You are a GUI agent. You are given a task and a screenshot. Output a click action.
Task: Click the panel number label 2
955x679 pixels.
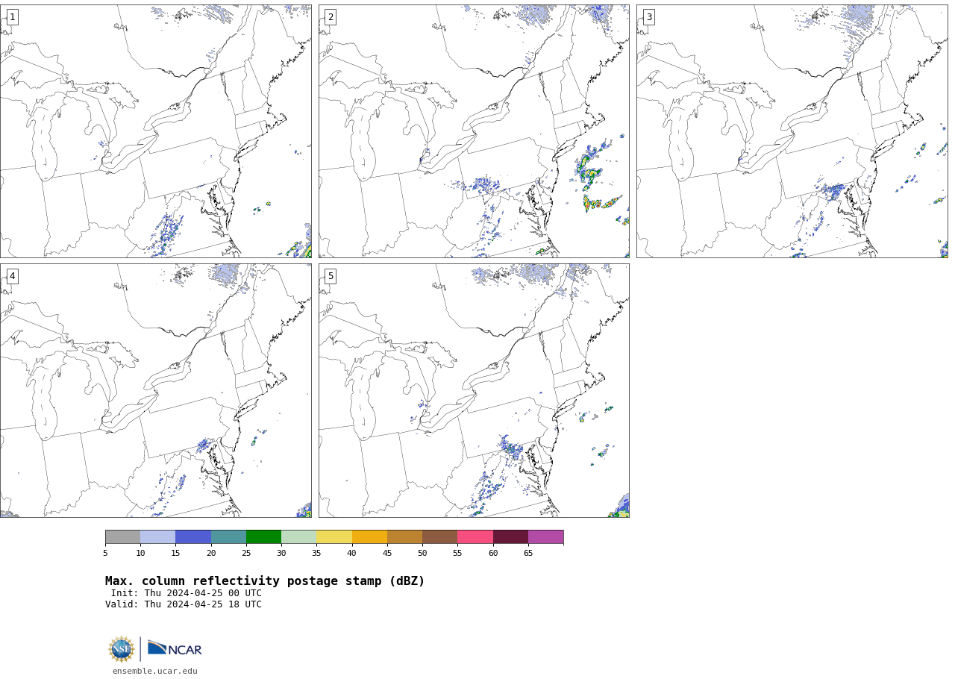pyautogui.click(x=331, y=17)
